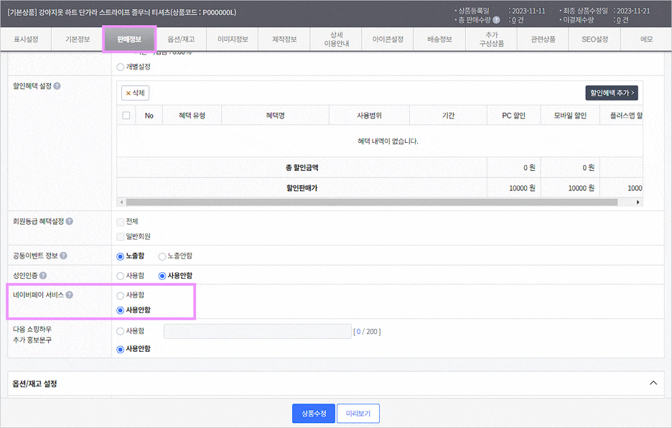
Task: Open the SEO설정 tab
Action: tap(595, 39)
